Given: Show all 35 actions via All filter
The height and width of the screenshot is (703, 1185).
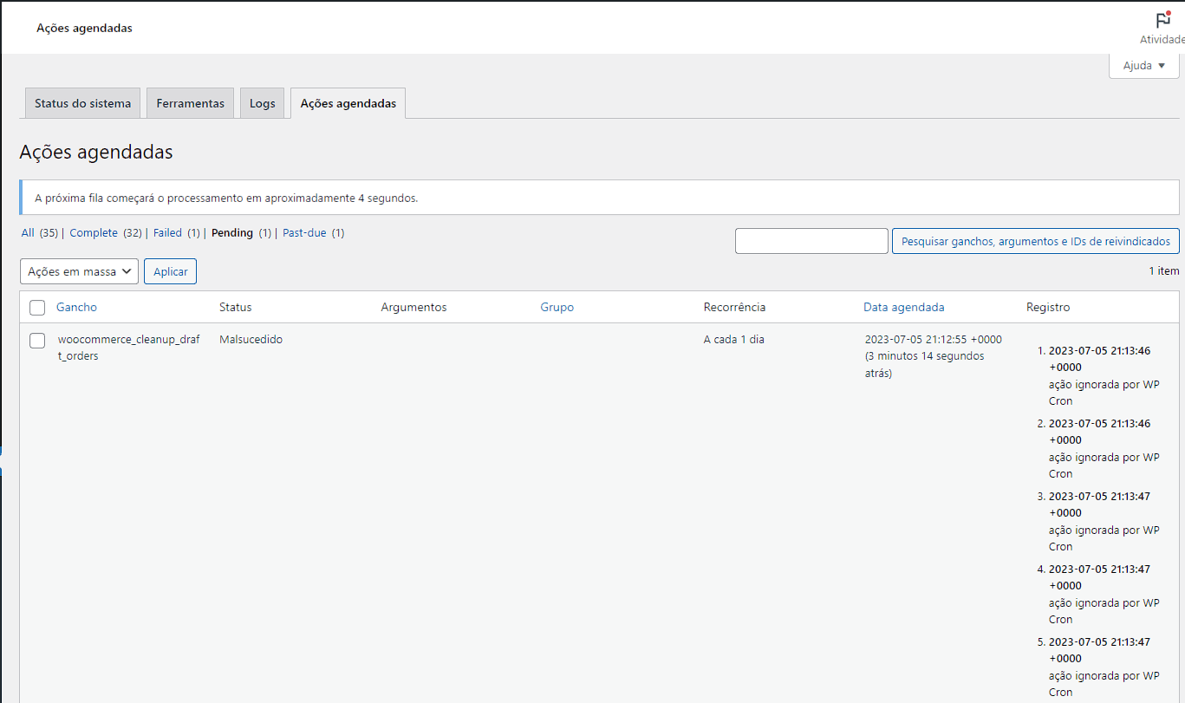Looking at the screenshot, I should pos(26,232).
